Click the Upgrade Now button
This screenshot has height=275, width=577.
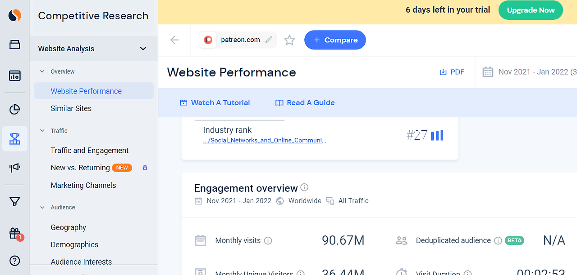point(531,10)
